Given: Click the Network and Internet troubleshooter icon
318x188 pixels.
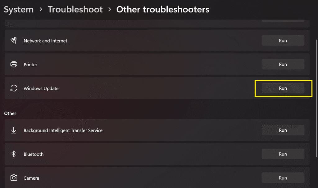Looking at the screenshot, I should [14, 40].
